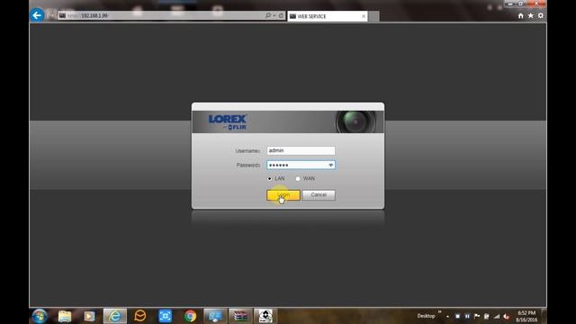The image size is (576, 324).
Task: Expand the Desktop toolbar chevron
Action: click(x=440, y=312)
